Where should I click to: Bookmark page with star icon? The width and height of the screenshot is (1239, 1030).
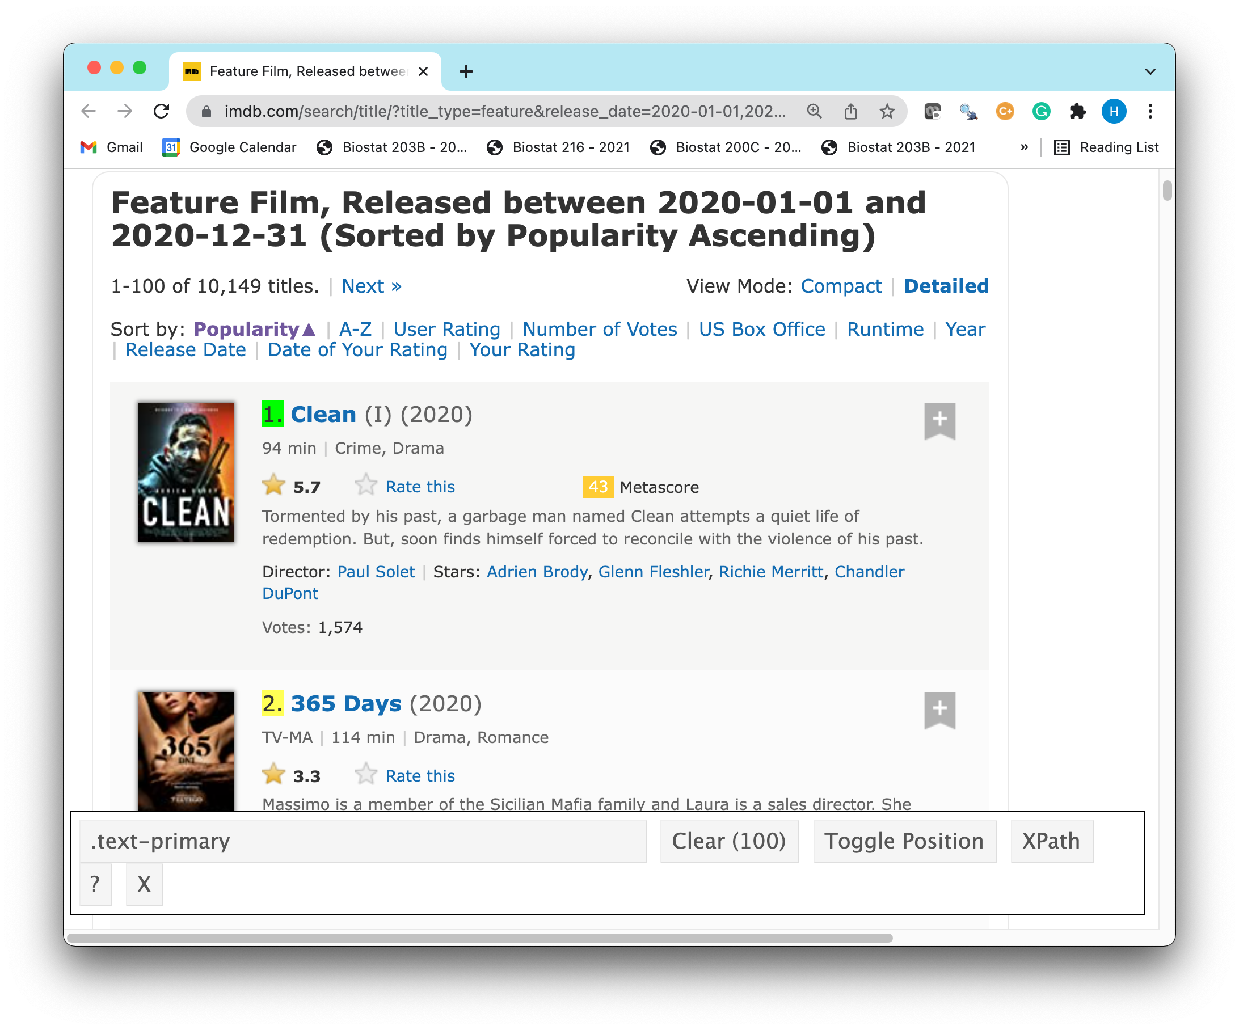click(x=887, y=111)
